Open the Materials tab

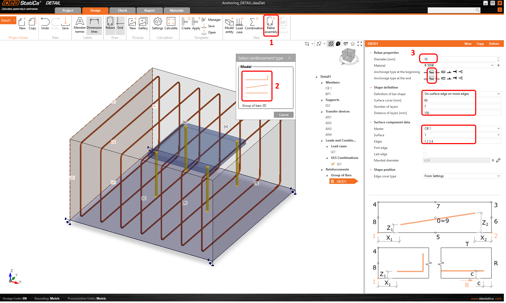tap(177, 11)
